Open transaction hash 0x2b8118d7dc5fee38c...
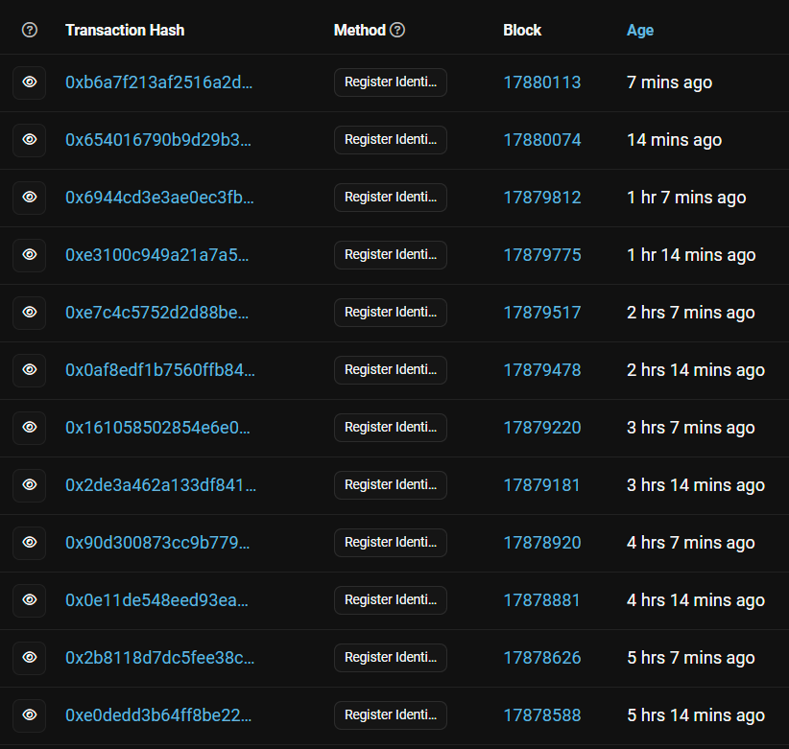789x749 pixels. coord(160,658)
